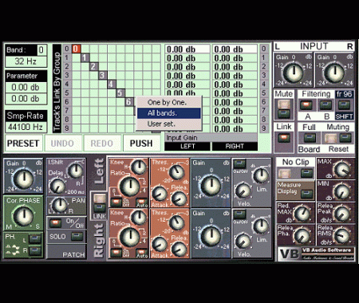
Task: Toggle the SOLO switch
Action: 77,236
